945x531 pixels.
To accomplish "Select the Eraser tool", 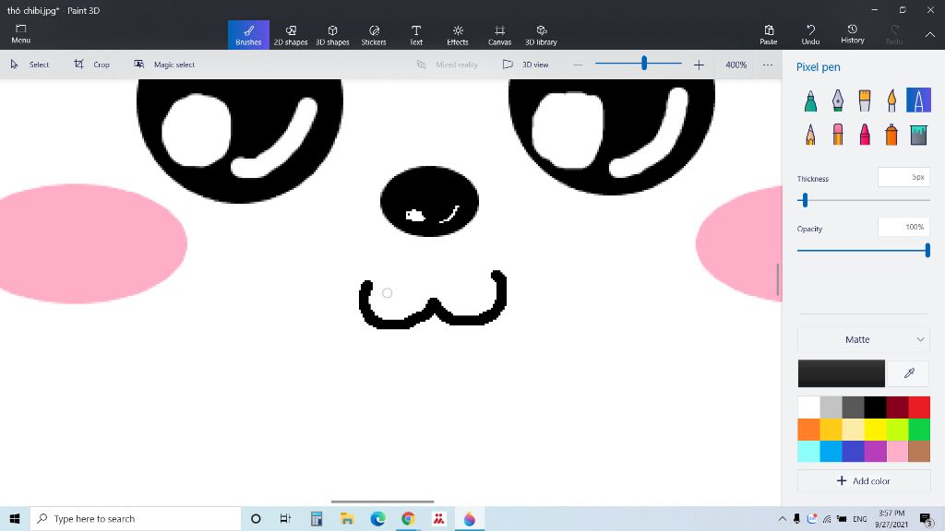I will [838, 135].
